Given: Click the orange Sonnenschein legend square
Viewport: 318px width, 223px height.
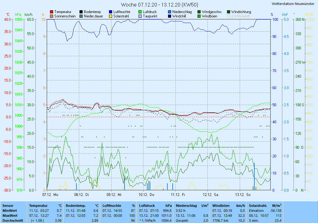Looking at the screenshot, I should click(52, 16).
